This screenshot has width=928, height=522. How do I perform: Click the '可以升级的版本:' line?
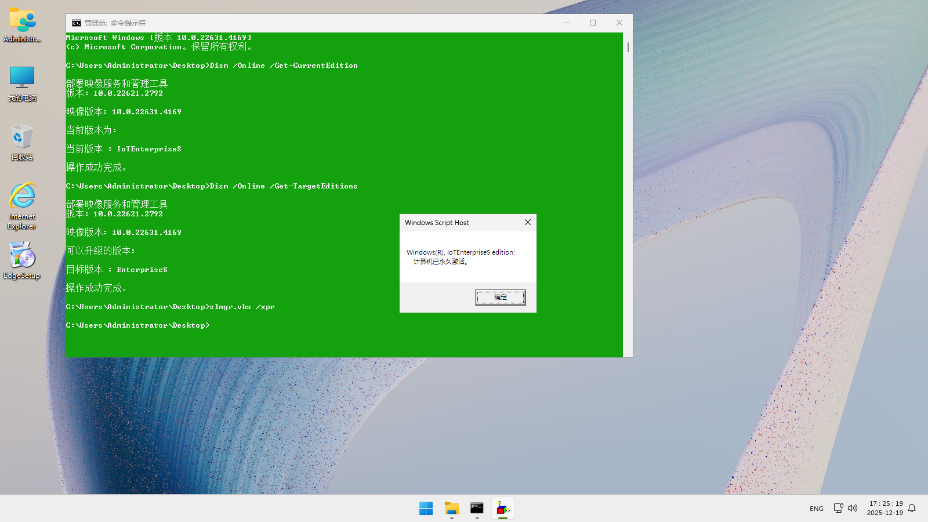100,251
